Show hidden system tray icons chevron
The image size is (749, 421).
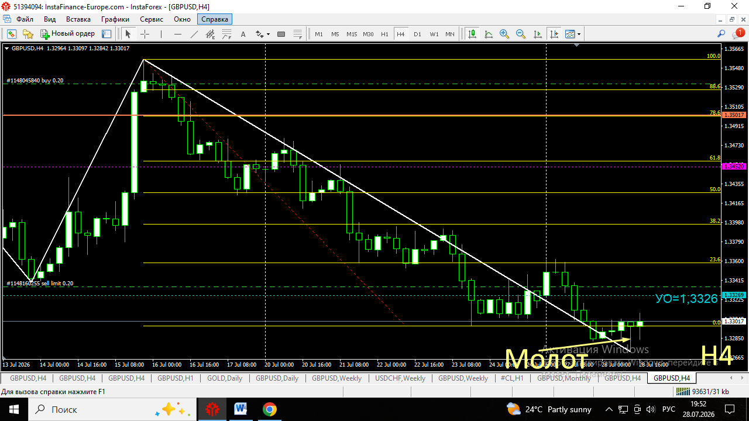coord(609,409)
